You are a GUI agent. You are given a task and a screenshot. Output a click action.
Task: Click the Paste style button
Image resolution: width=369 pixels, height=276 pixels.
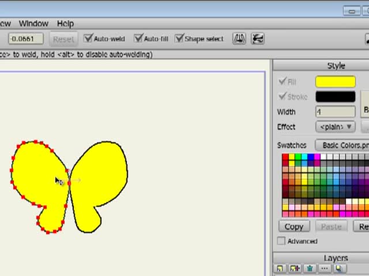332,227
